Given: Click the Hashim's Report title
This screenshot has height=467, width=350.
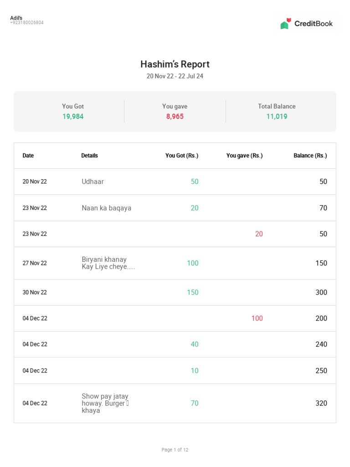Looking at the screenshot, I should (x=175, y=64).
